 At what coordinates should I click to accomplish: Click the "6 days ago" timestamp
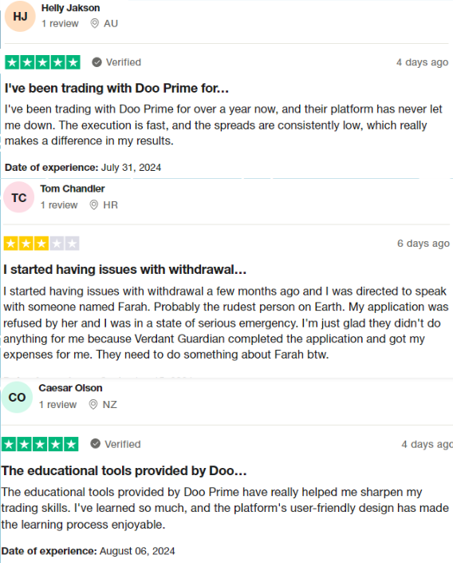[423, 244]
